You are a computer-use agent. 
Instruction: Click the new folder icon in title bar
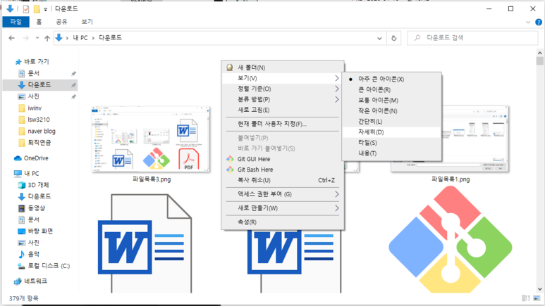click(37, 9)
